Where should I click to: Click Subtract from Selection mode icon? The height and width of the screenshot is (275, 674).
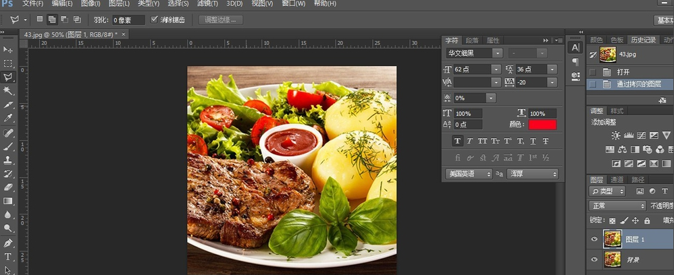(x=64, y=20)
